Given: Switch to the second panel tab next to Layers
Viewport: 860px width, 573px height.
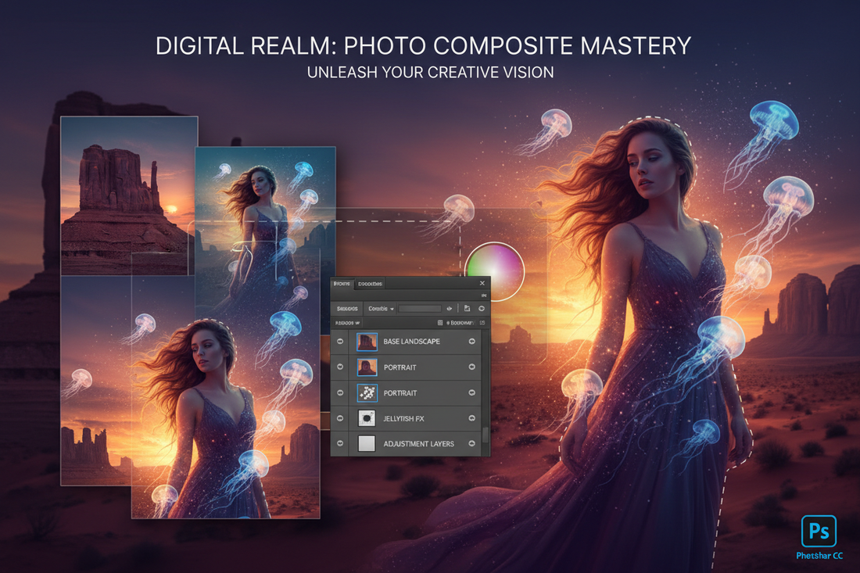Looking at the screenshot, I should click(x=368, y=284).
